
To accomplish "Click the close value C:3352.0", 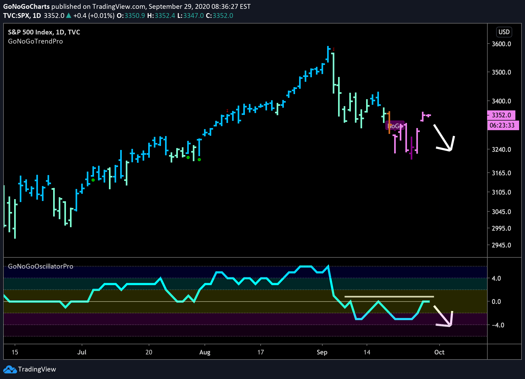I will coord(220,16).
